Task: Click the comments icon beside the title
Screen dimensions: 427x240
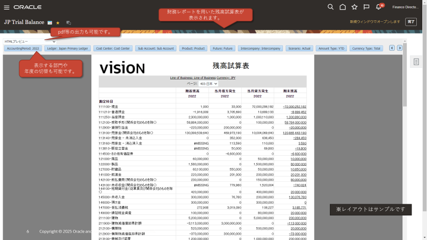Action: 69,22
